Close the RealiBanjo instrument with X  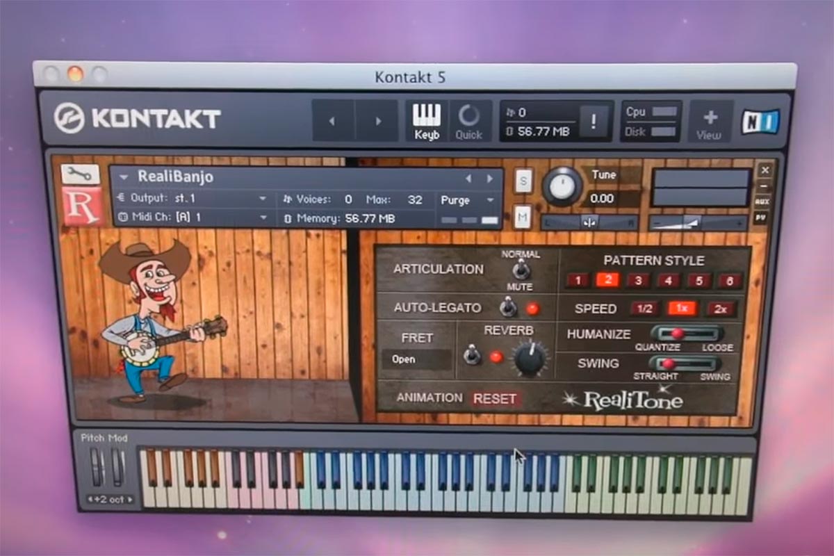[x=764, y=170]
